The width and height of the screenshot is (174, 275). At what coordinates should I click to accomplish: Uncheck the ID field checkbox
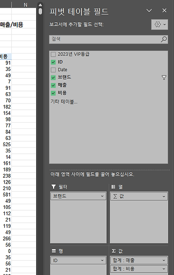tap(53, 62)
